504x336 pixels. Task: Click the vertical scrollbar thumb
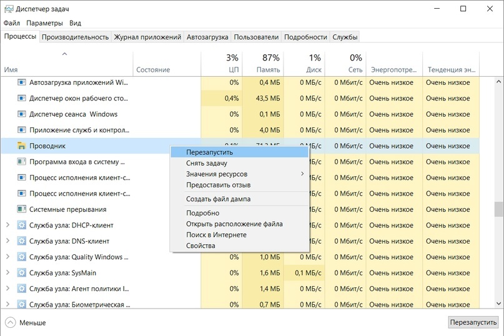click(498, 209)
